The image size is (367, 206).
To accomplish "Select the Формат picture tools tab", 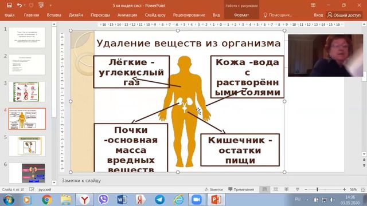I will click(x=241, y=15).
